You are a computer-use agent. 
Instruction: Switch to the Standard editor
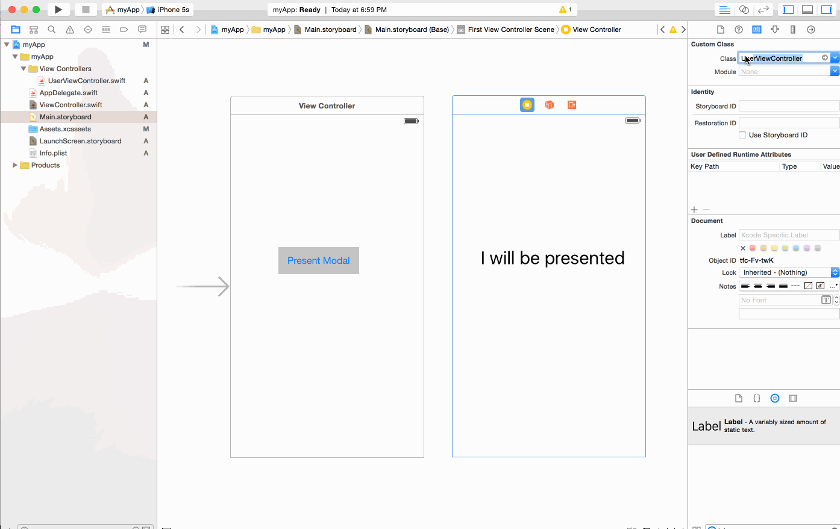pyautogui.click(x=725, y=10)
